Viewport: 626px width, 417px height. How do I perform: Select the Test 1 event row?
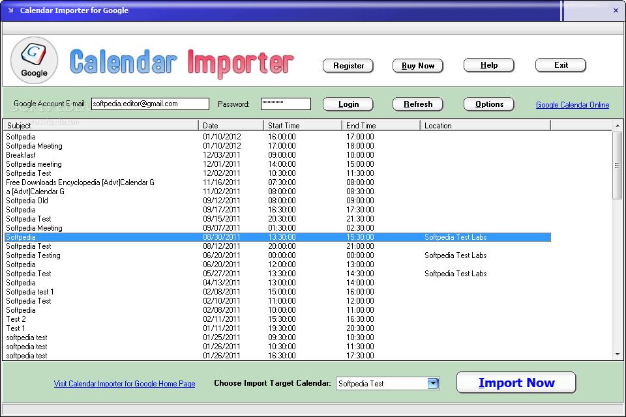(278, 328)
